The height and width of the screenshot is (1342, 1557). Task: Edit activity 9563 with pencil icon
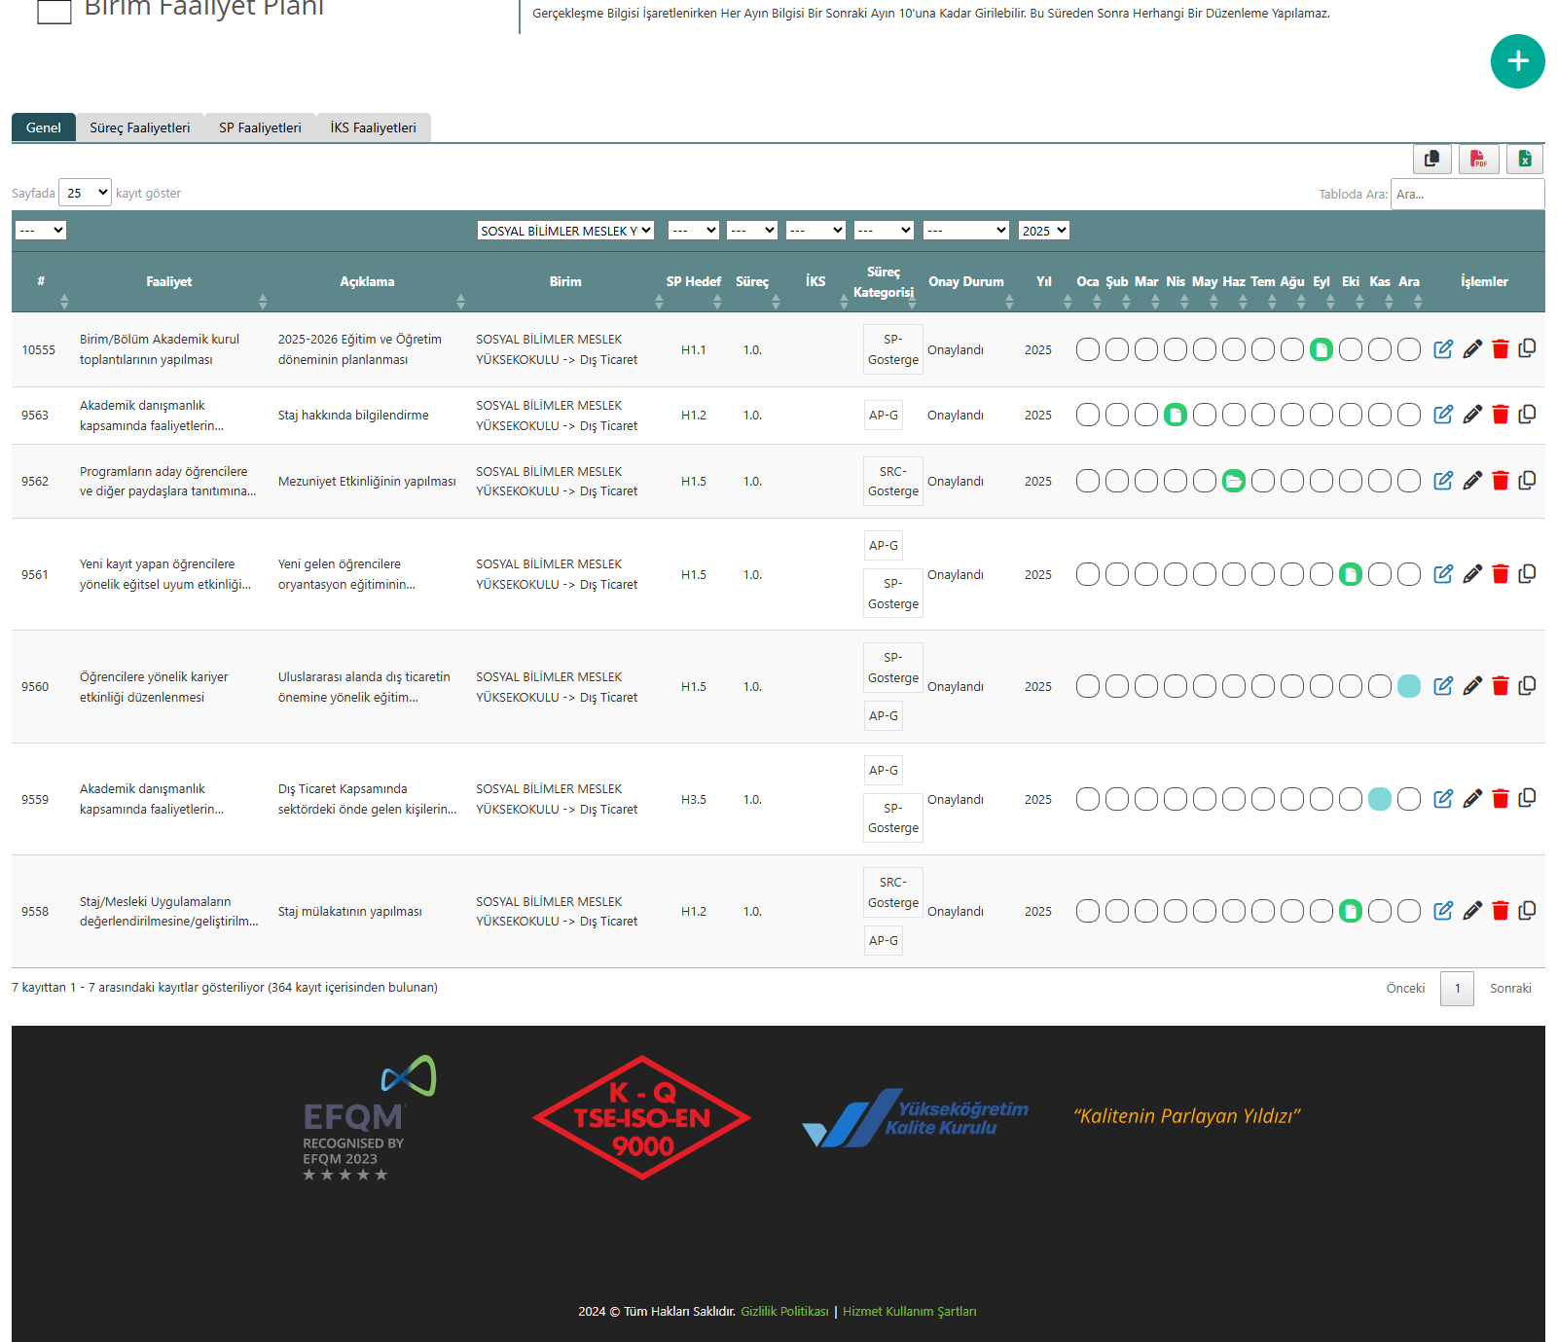1472,415
